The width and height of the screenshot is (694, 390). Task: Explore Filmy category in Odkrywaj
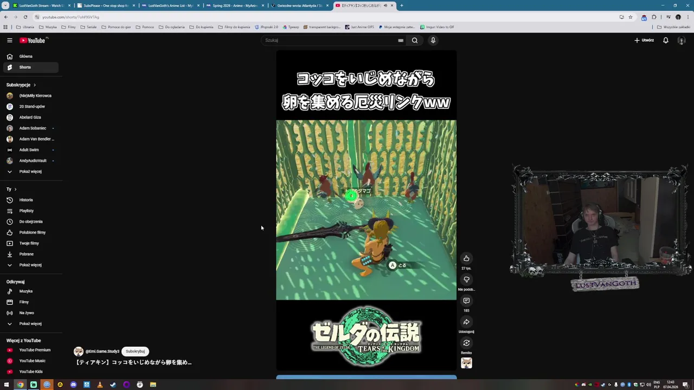30,302
